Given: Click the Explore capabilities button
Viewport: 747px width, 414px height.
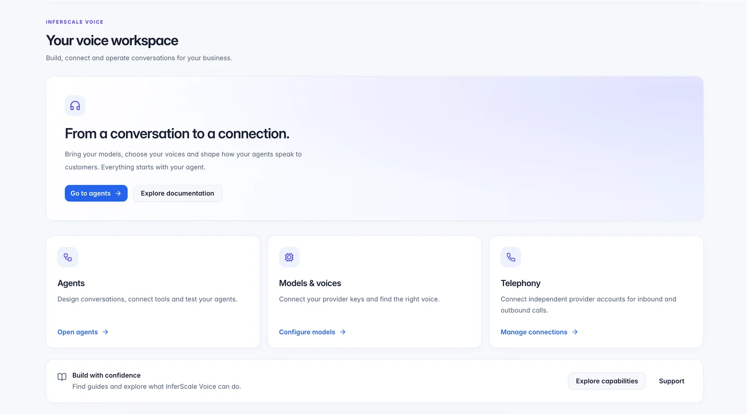Looking at the screenshot, I should click(607, 381).
